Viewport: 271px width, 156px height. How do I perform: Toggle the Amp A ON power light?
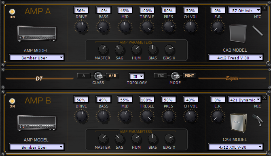(12, 12)
